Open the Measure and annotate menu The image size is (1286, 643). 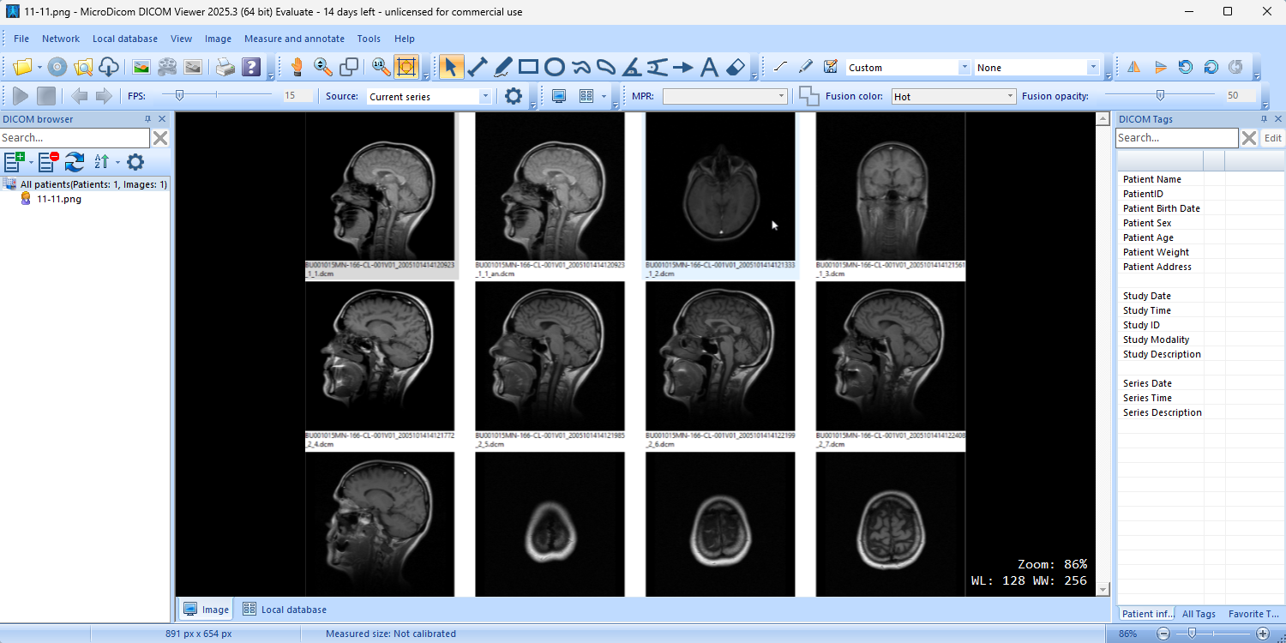pyautogui.click(x=294, y=39)
